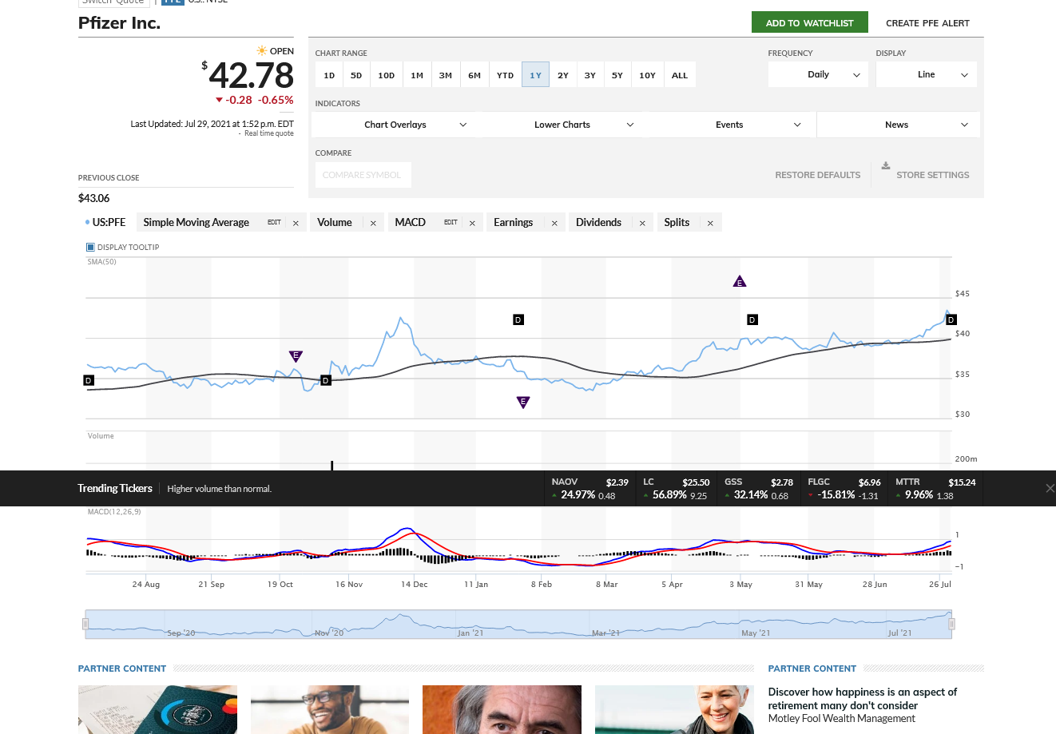This screenshot has width=1056, height=734.
Task: Select the 5D chart range
Action: pyautogui.click(x=356, y=75)
